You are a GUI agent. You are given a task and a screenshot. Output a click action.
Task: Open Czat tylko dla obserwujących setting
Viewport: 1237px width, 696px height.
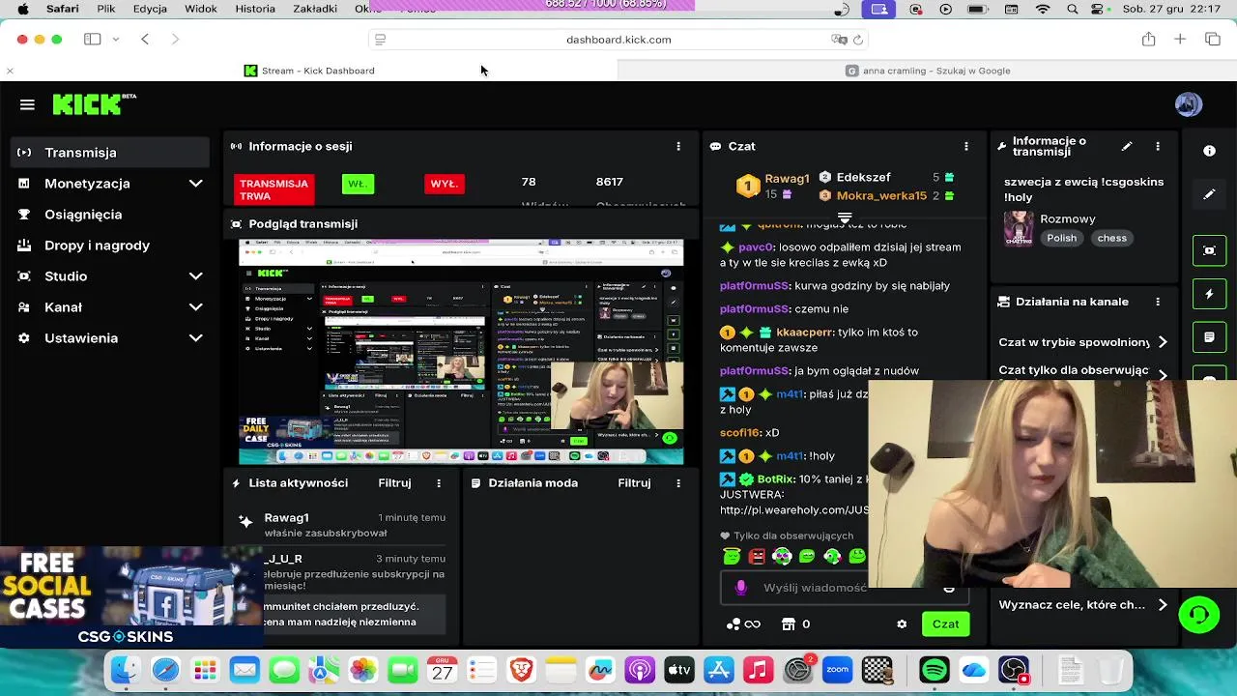pos(1082,370)
